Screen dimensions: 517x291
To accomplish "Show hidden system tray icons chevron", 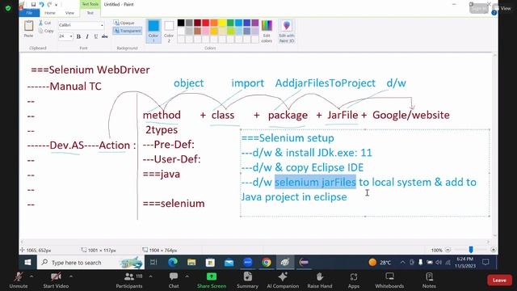I will click(x=402, y=263).
